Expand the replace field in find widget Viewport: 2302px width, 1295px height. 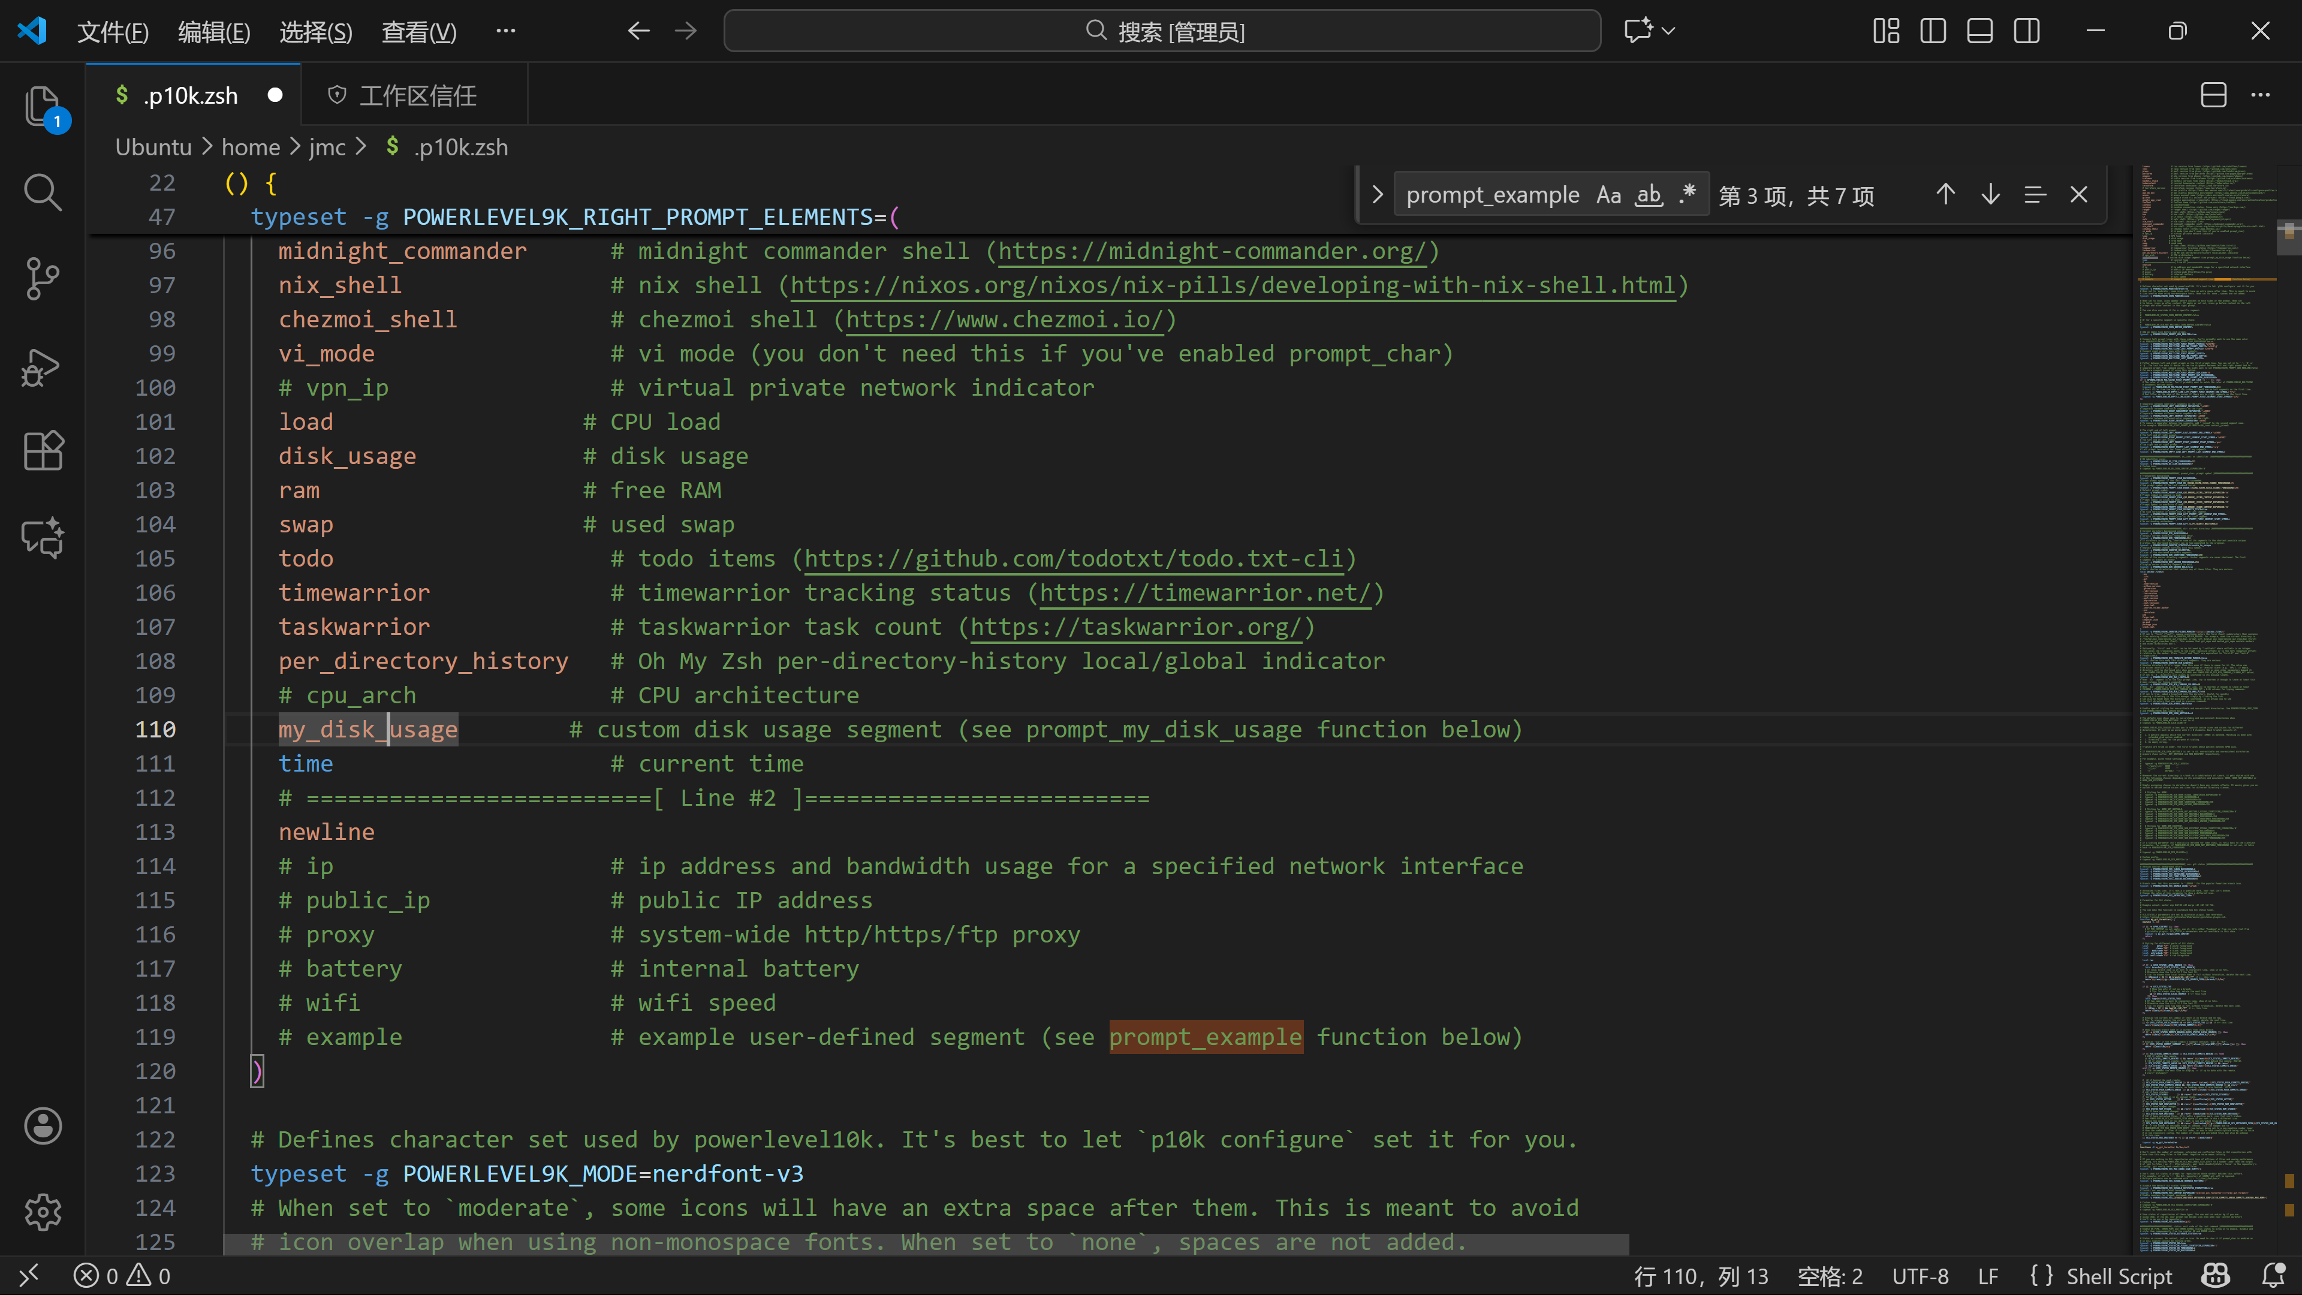pos(1377,195)
